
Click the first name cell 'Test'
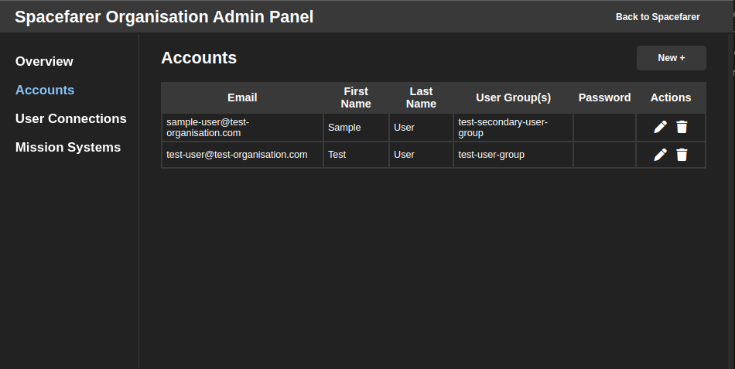356,155
